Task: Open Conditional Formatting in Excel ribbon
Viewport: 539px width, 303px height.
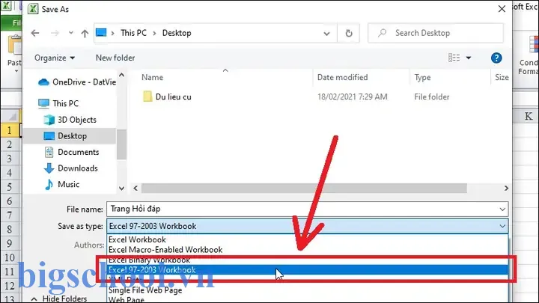Action: (529, 55)
